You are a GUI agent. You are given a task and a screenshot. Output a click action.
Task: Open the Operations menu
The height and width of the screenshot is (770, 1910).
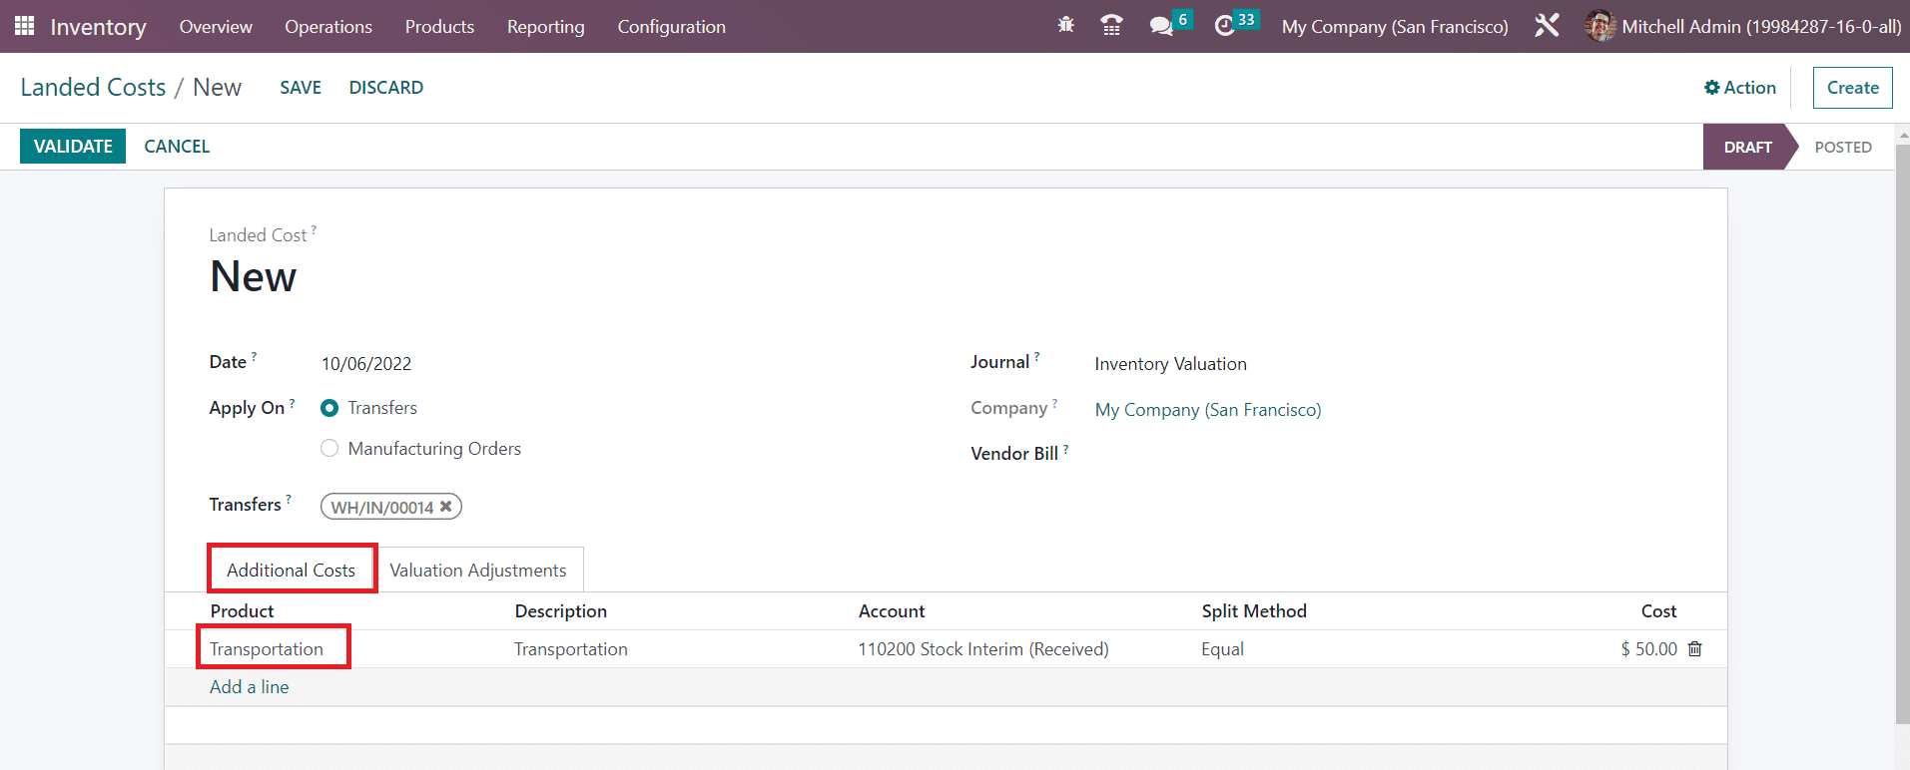[327, 26]
